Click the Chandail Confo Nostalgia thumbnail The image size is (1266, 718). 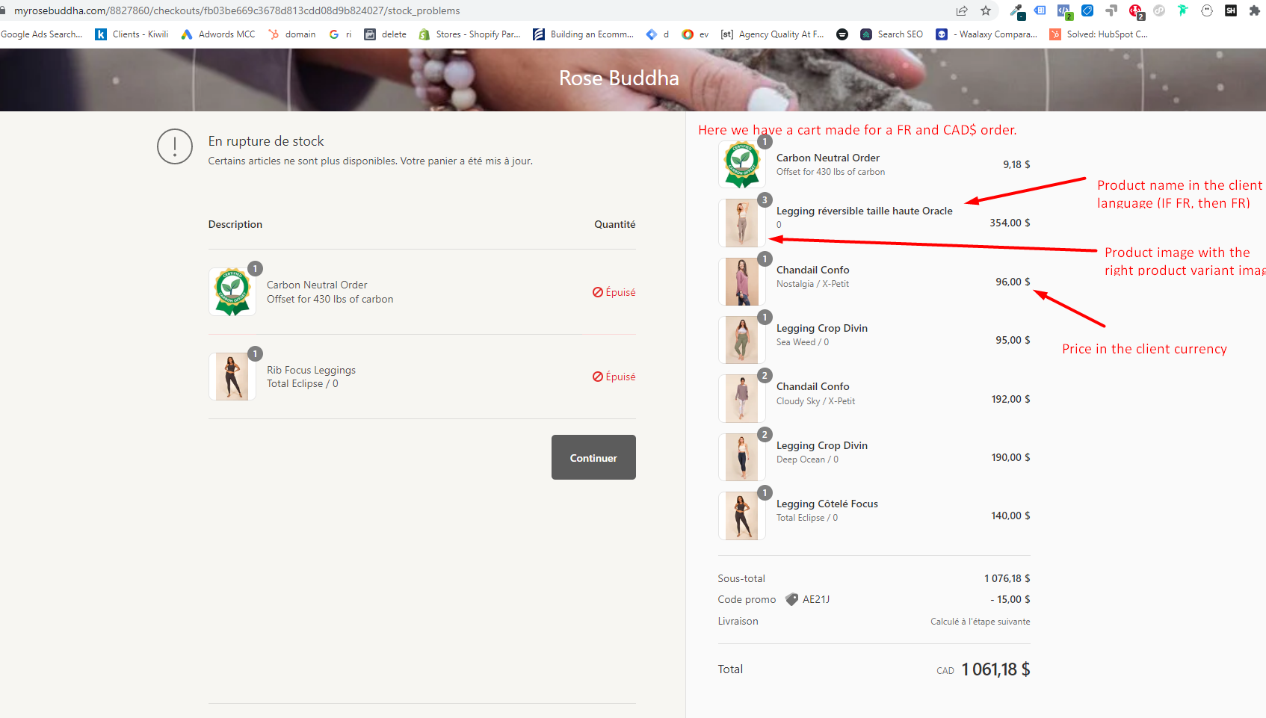pyautogui.click(x=742, y=282)
